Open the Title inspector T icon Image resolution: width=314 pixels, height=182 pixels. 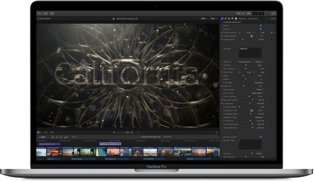click(222, 18)
